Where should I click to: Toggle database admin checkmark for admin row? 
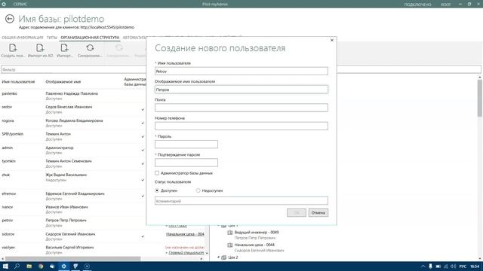click(x=143, y=150)
